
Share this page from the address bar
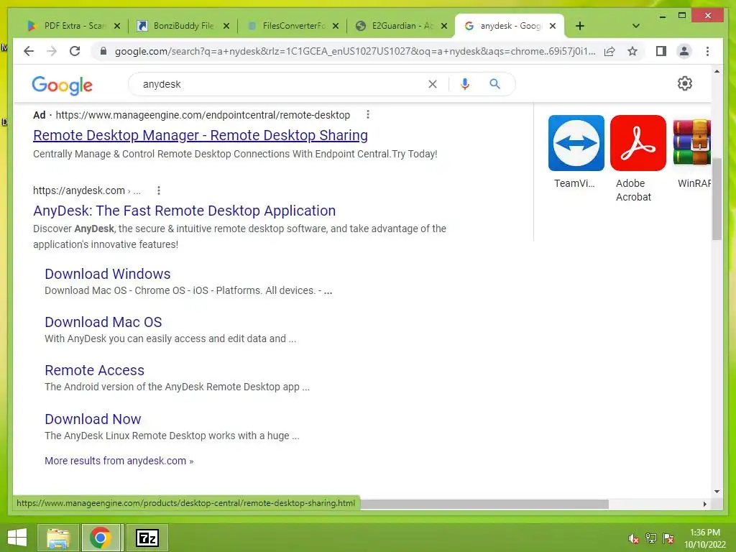pos(609,51)
